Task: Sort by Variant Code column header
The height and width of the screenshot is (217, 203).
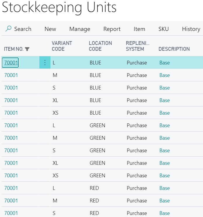Action: pos(62,46)
